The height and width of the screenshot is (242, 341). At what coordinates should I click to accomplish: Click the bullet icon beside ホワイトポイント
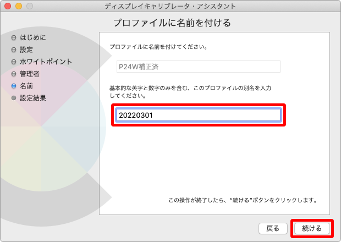[x=14, y=62]
